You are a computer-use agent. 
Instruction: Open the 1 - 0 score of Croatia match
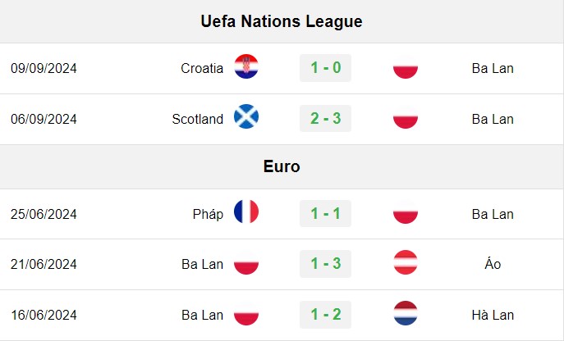[x=326, y=68]
